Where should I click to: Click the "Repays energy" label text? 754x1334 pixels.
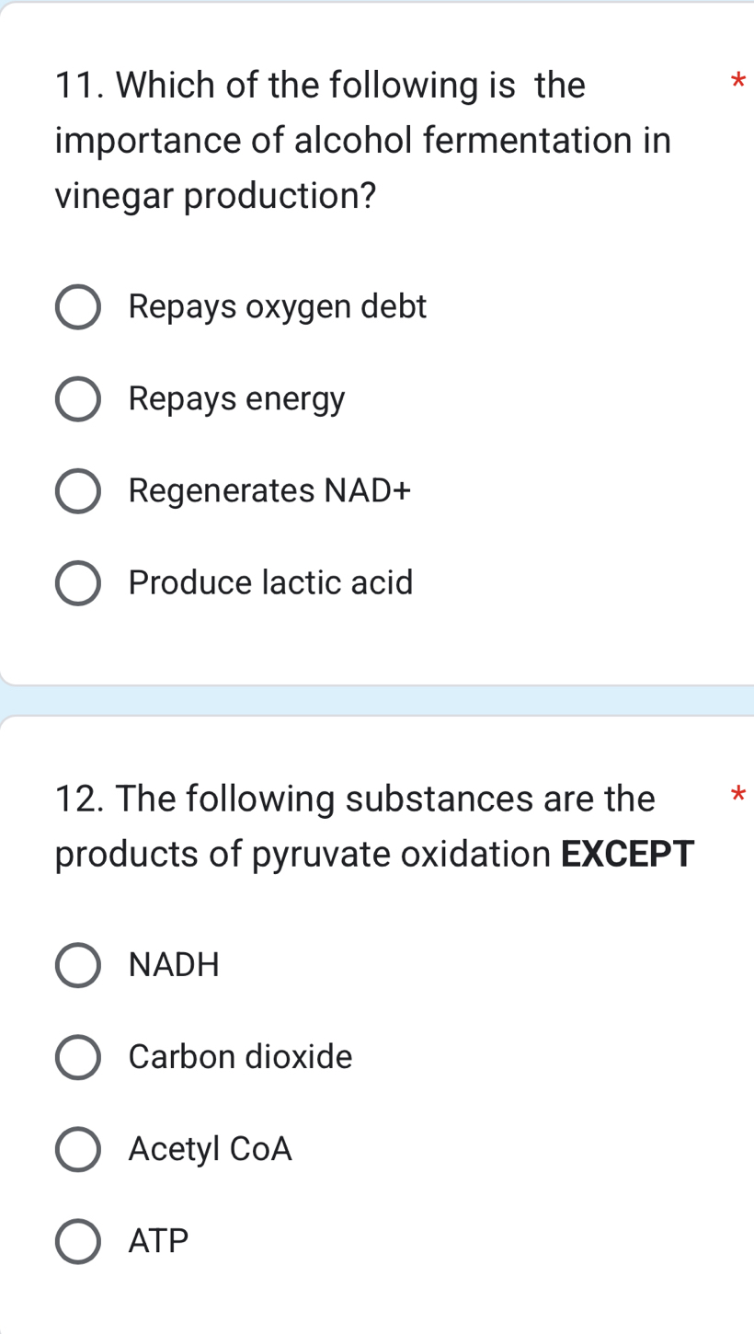(236, 397)
